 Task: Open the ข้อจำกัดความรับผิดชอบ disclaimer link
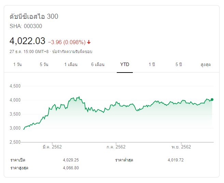pos(72,52)
